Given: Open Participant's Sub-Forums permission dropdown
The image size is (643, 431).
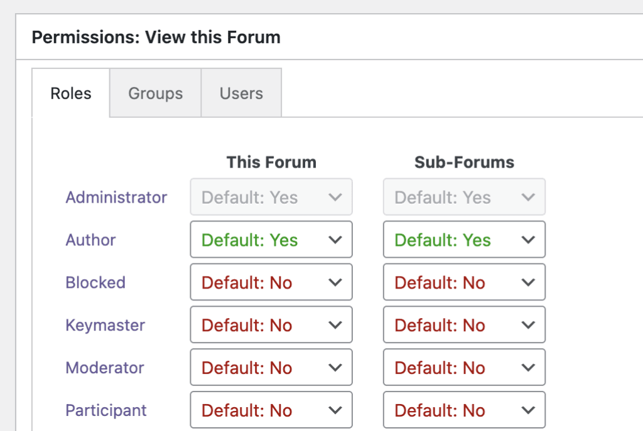Looking at the screenshot, I should pos(463,410).
